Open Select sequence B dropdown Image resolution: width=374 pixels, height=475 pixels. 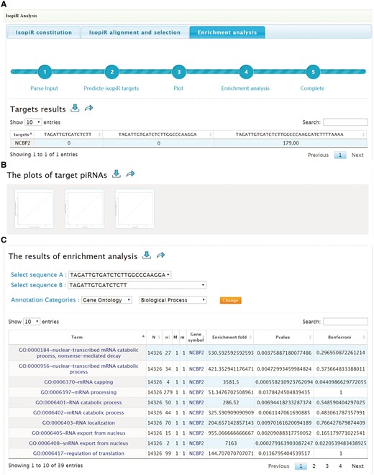click(137, 285)
